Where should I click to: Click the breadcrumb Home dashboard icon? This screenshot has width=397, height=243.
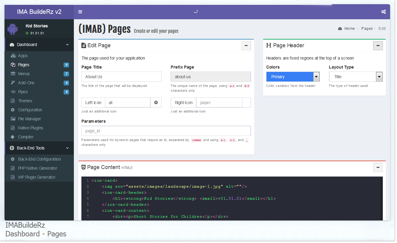[340, 29]
